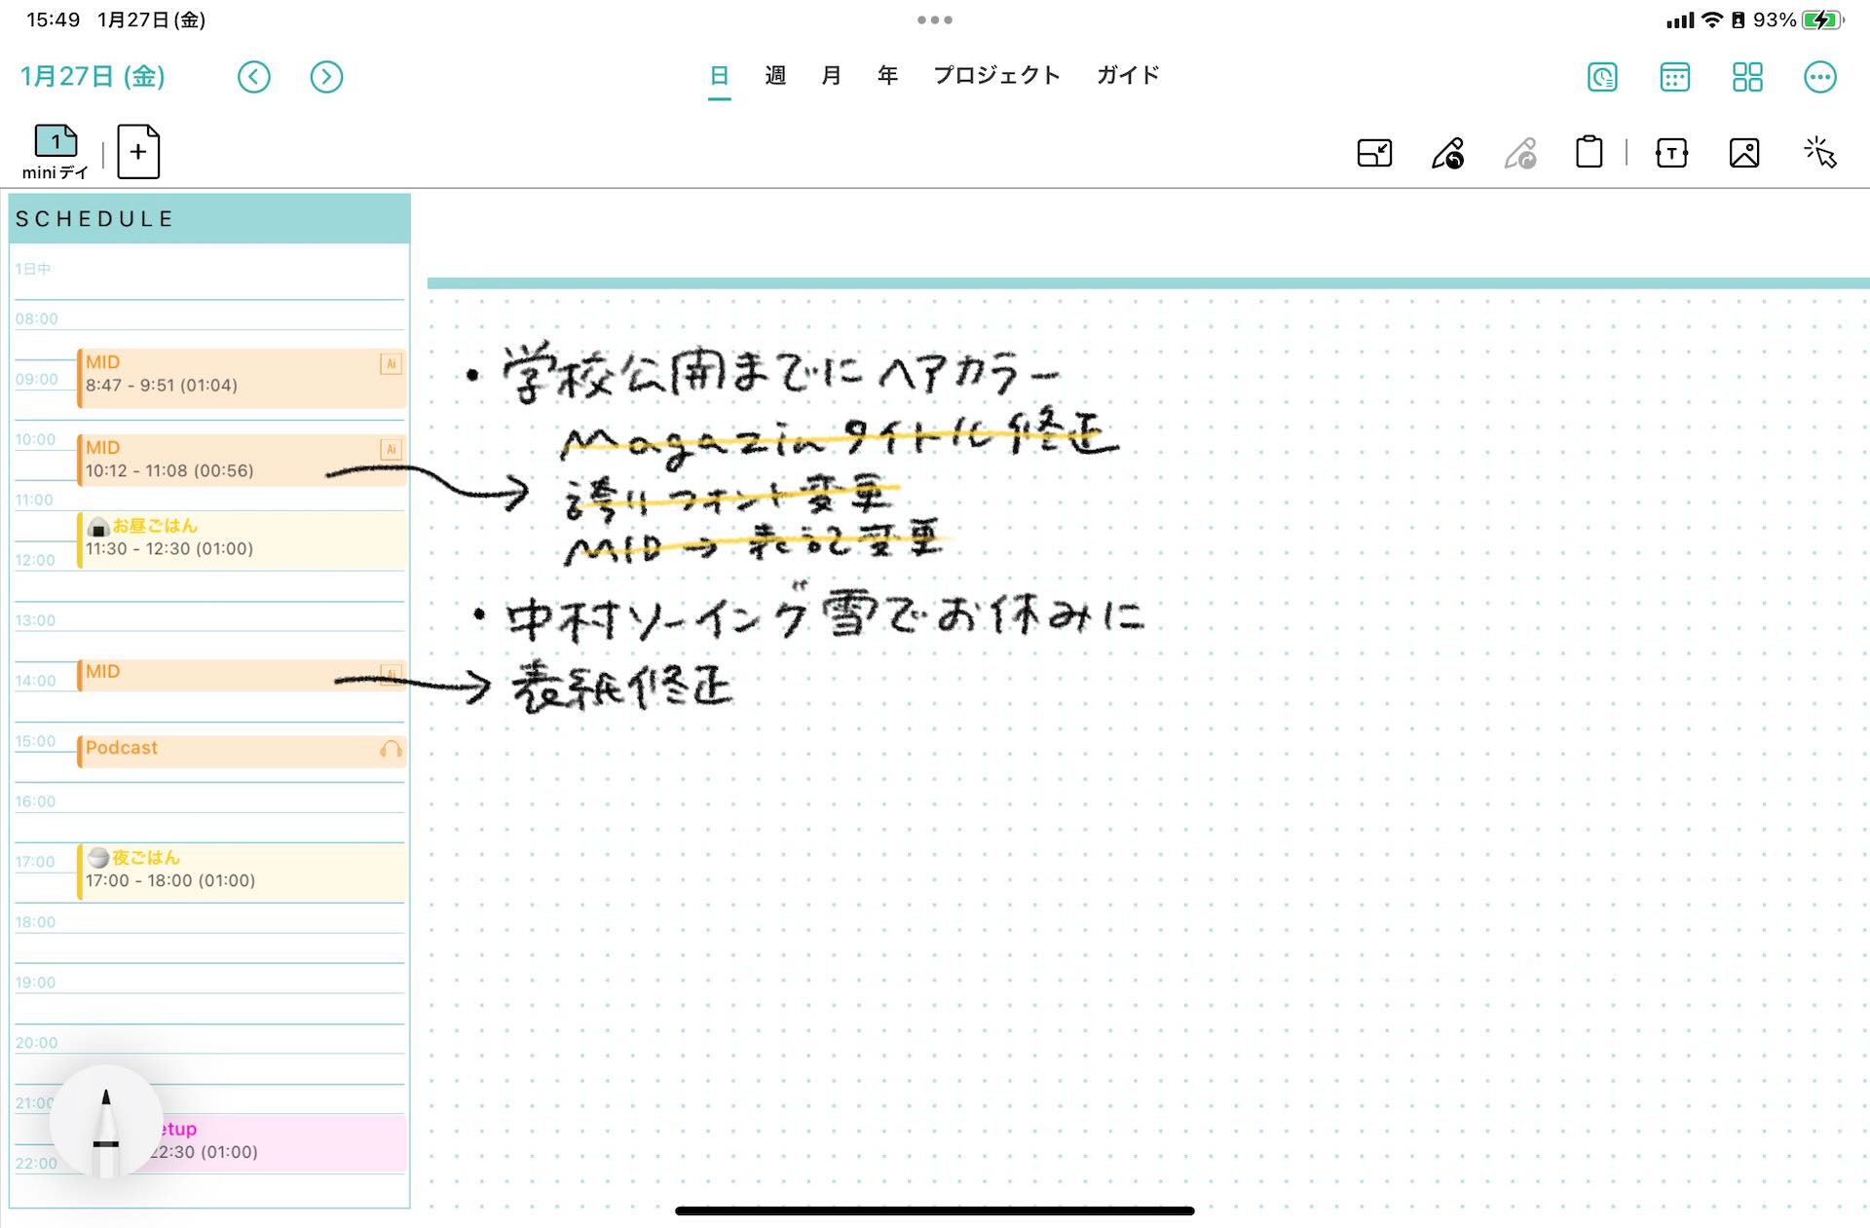Switch to the 週 weekly view tab
Screen dimensions: 1870x1228
click(x=774, y=75)
